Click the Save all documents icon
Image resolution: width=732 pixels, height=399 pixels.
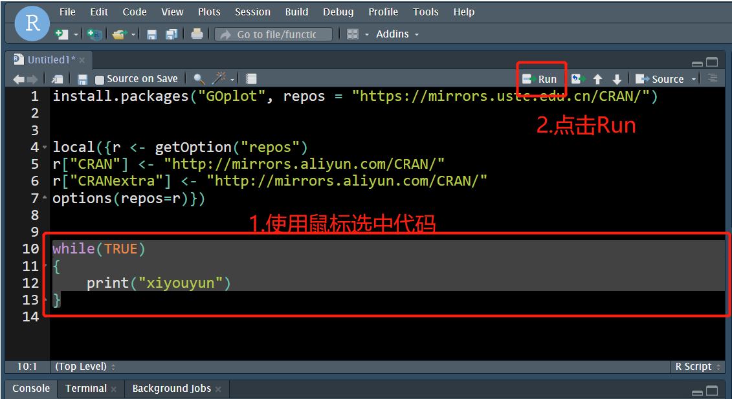(x=172, y=34)
